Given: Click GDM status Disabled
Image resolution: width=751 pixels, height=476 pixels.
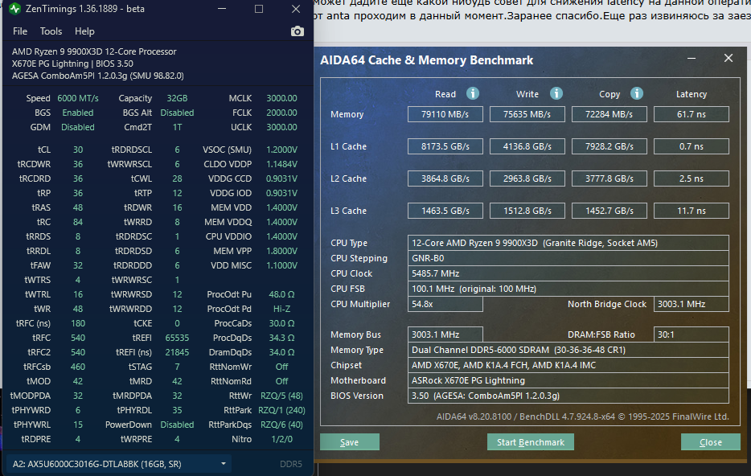Looking at the screenshot, I should (77, 127).
